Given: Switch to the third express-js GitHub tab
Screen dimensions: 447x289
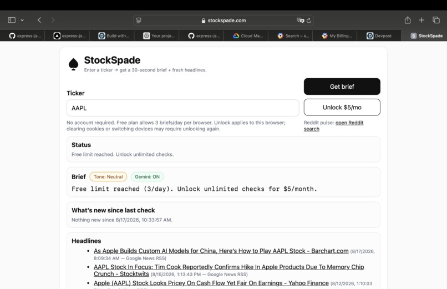Looking at the screenshot, I should point(204,36).
